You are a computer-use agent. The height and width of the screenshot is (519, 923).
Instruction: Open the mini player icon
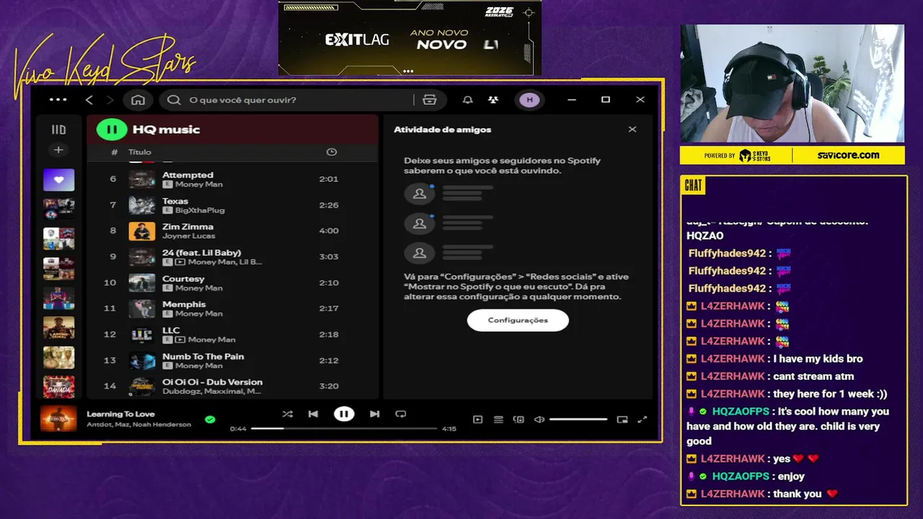click(622, 420)
